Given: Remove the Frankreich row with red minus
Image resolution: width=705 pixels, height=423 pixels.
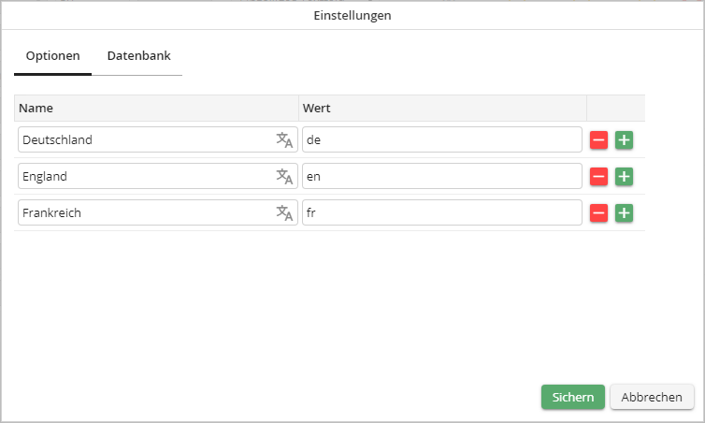Looking at the screenshot, I should pos(598,213).
